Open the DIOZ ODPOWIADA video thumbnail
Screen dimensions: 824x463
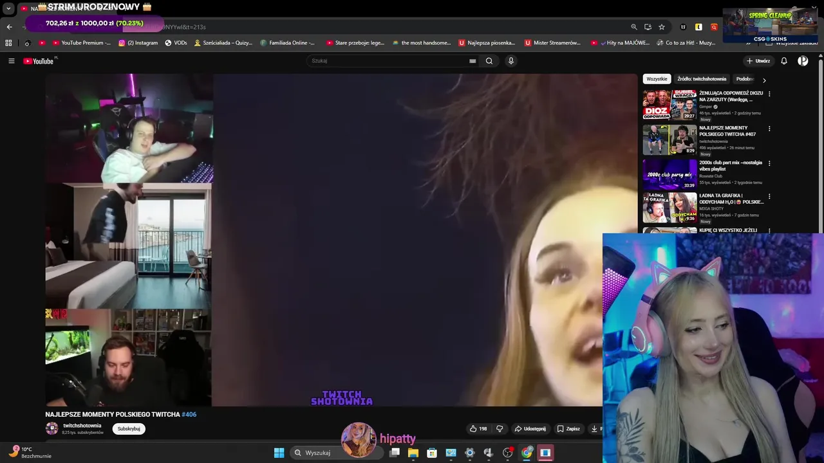[x=669, y=105]
